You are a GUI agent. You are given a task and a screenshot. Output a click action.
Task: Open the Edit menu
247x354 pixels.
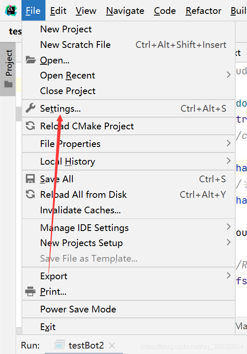pyautogui.click(x=58, y=11)
